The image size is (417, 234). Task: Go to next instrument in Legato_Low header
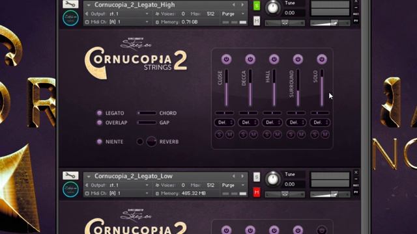pyautogui.click(x=242, y=176)
